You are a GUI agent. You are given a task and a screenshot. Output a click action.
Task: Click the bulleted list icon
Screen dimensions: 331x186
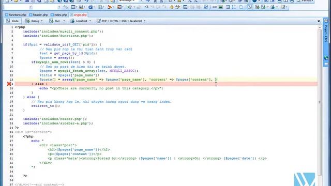coord(234,7)
